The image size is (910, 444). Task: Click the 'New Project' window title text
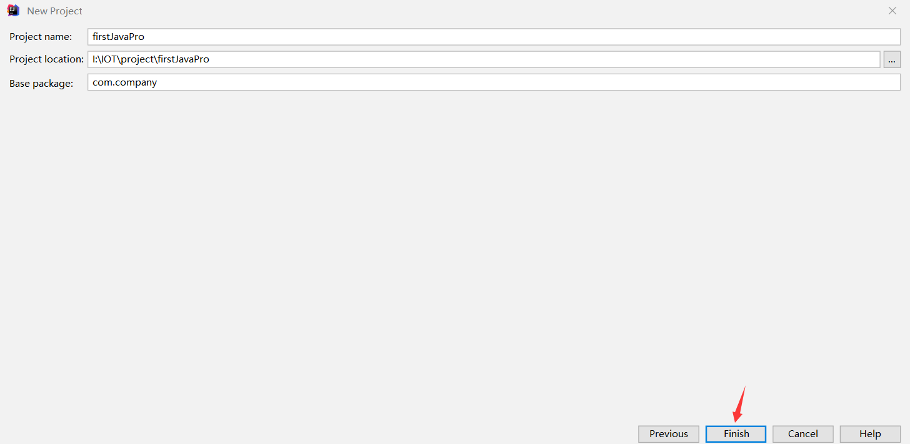54,11
